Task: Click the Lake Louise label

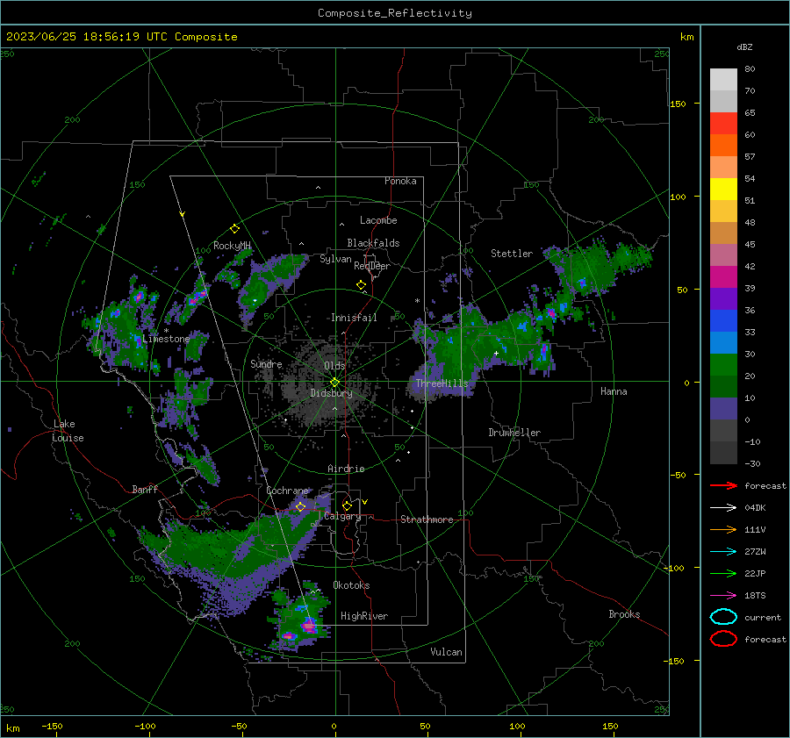Action: pos(68,431)
